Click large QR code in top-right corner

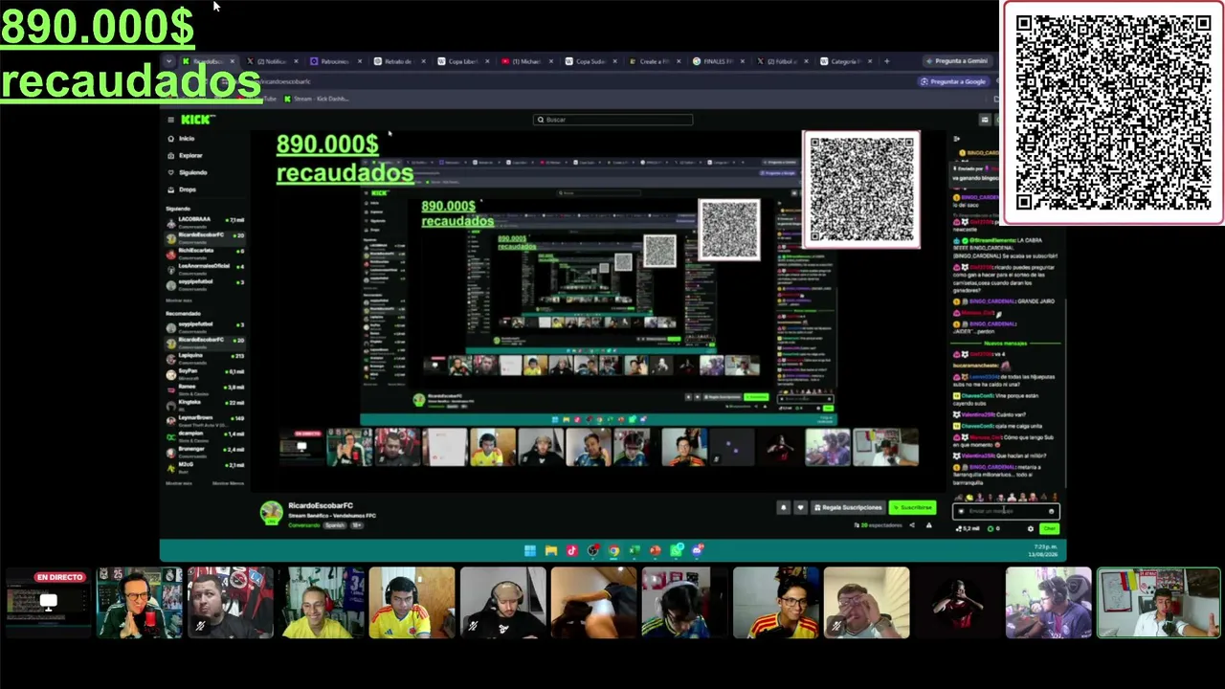[x=1113, y=113]
